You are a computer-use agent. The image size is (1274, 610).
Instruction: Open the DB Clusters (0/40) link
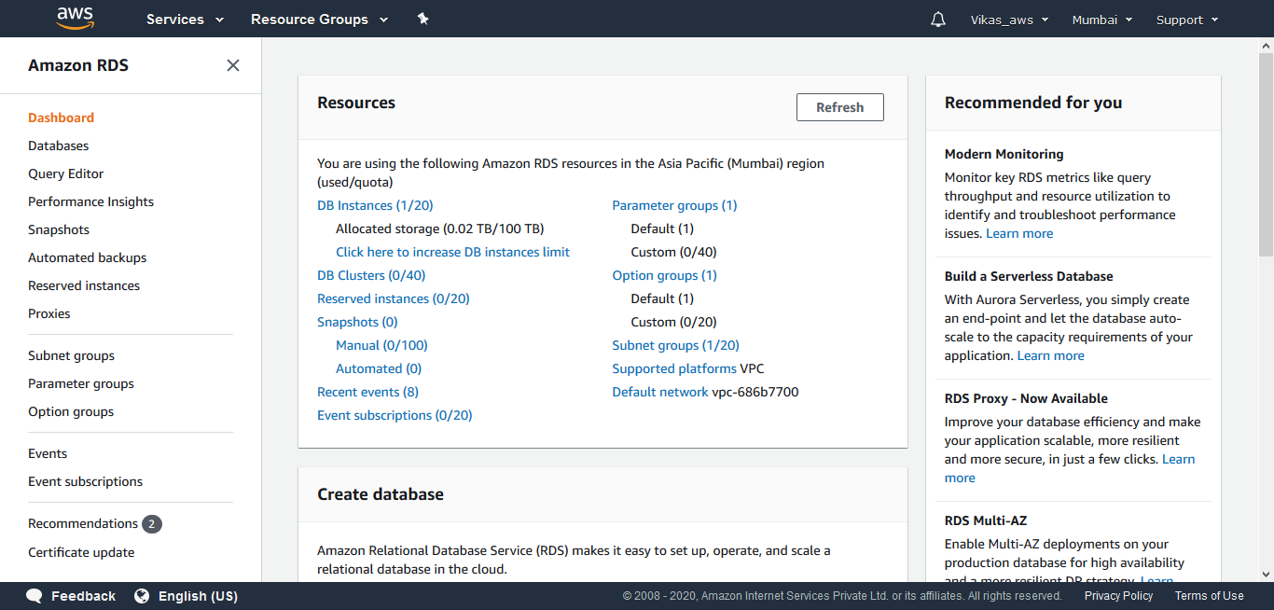point(371,275)
